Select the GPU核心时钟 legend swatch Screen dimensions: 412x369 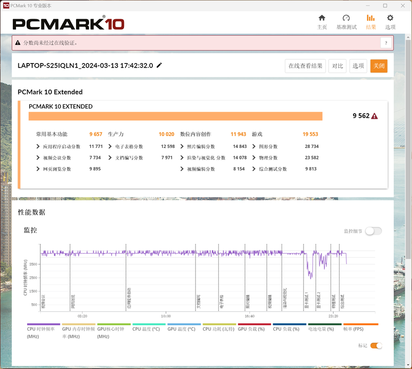[114, 324]
